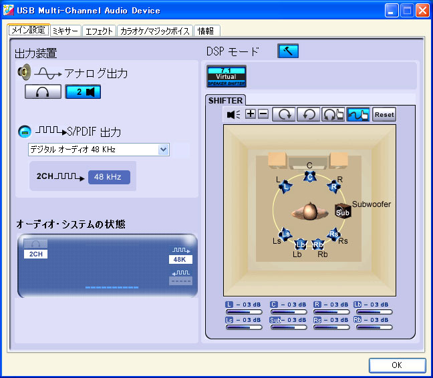Open the エフェクト tab

pos(99,31)
